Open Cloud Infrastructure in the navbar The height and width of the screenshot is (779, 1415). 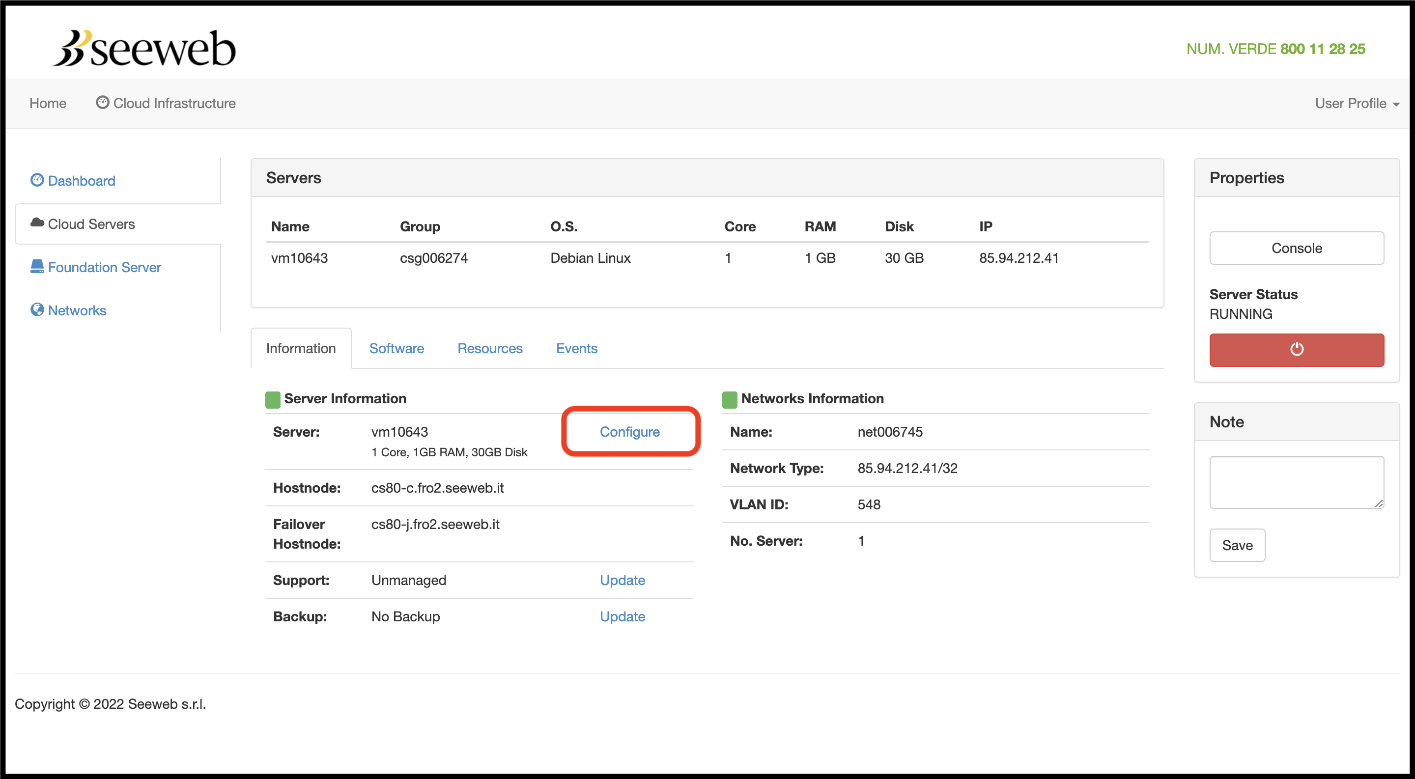(x=166, y=103)
